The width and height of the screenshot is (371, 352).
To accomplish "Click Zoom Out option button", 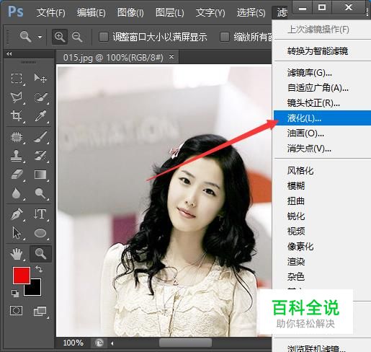I will (x=77, y=37).
